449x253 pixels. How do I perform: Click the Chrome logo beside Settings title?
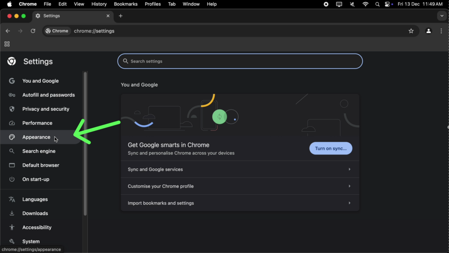[12, 61]
